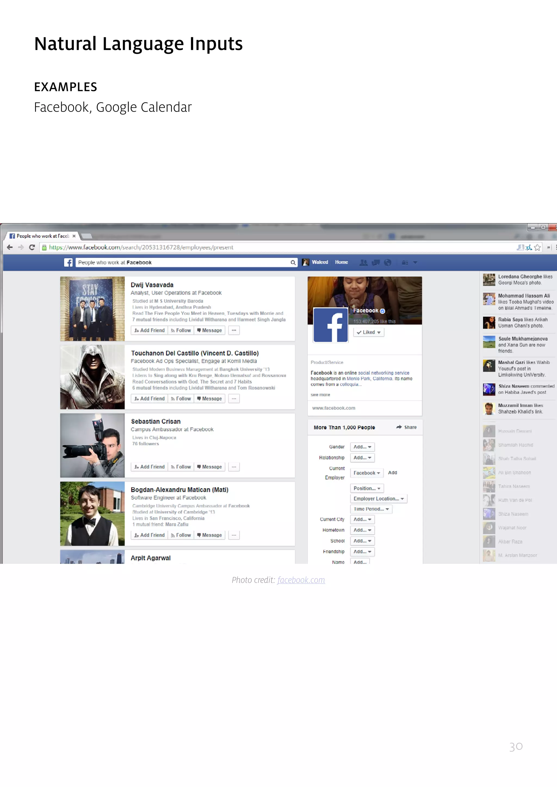Viewport: 557px width, 787px height.
Task: Open messages icon in top bar
Action: point(376,263)
